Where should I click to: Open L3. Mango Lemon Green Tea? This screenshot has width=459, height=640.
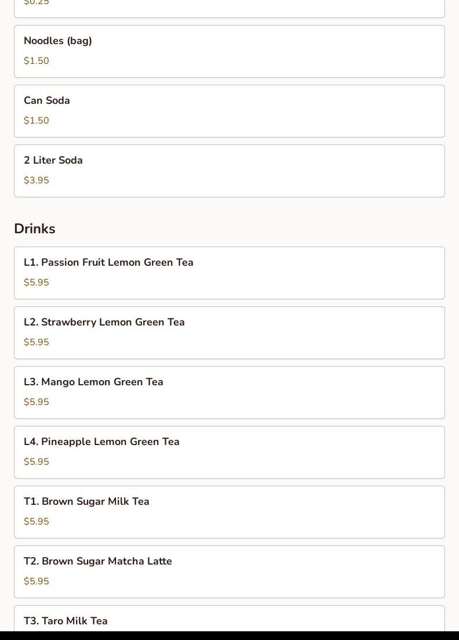pyautogui.click(x=229, y=393)
